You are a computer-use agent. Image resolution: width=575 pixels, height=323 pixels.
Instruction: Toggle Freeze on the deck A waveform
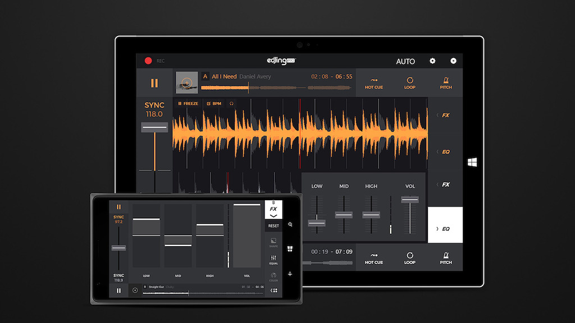pyautogui.click(x=188, y=104)
